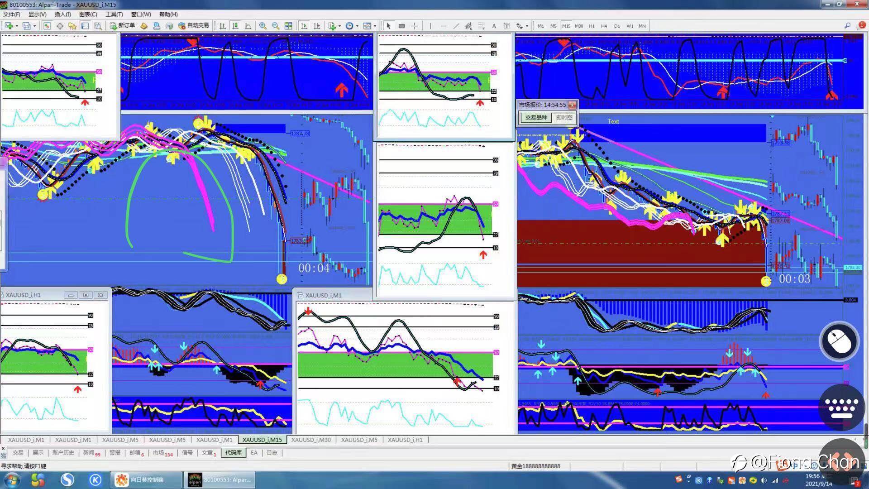Select the text label A tool
Screen dimensions: 869x489
pos(494,26)
